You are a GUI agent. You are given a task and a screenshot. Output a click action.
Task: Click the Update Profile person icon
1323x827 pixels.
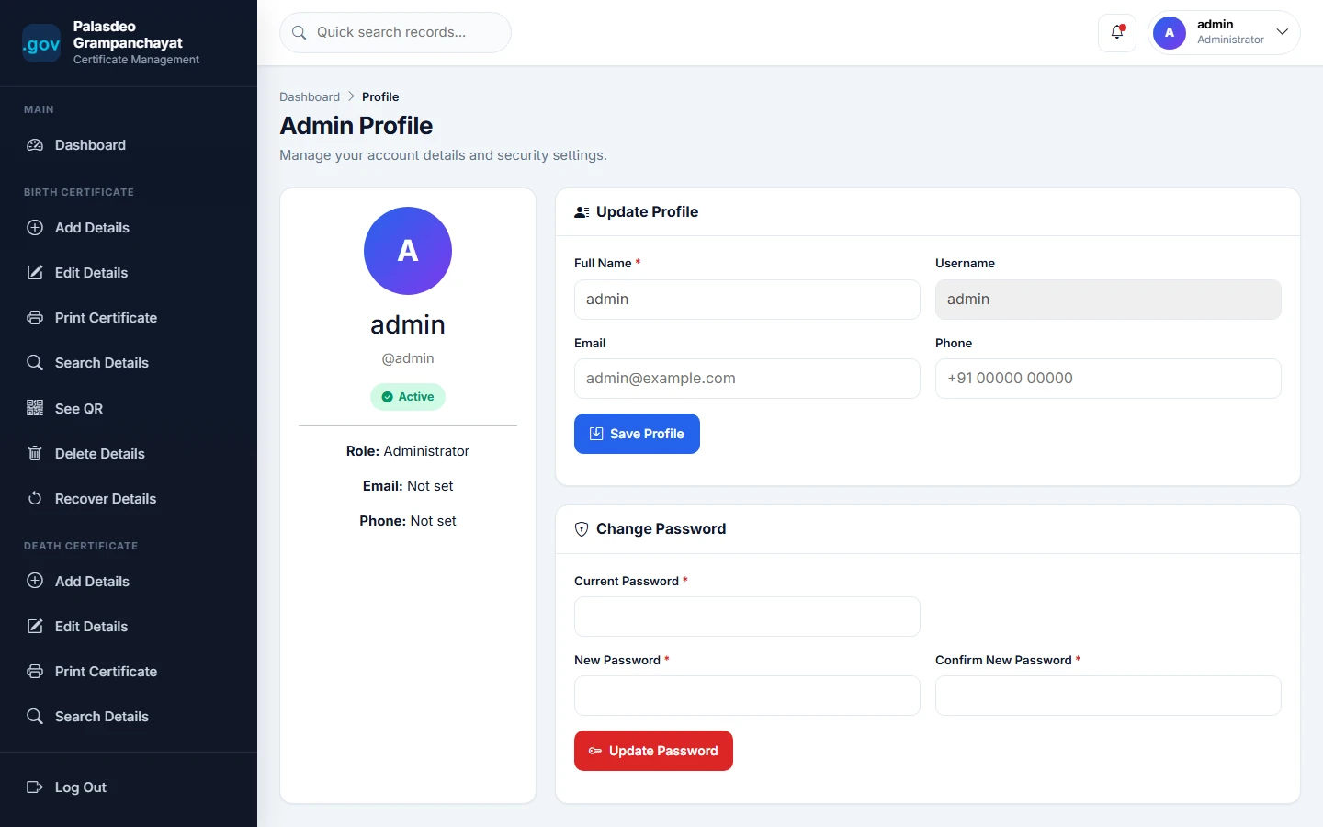pos(582,212)
